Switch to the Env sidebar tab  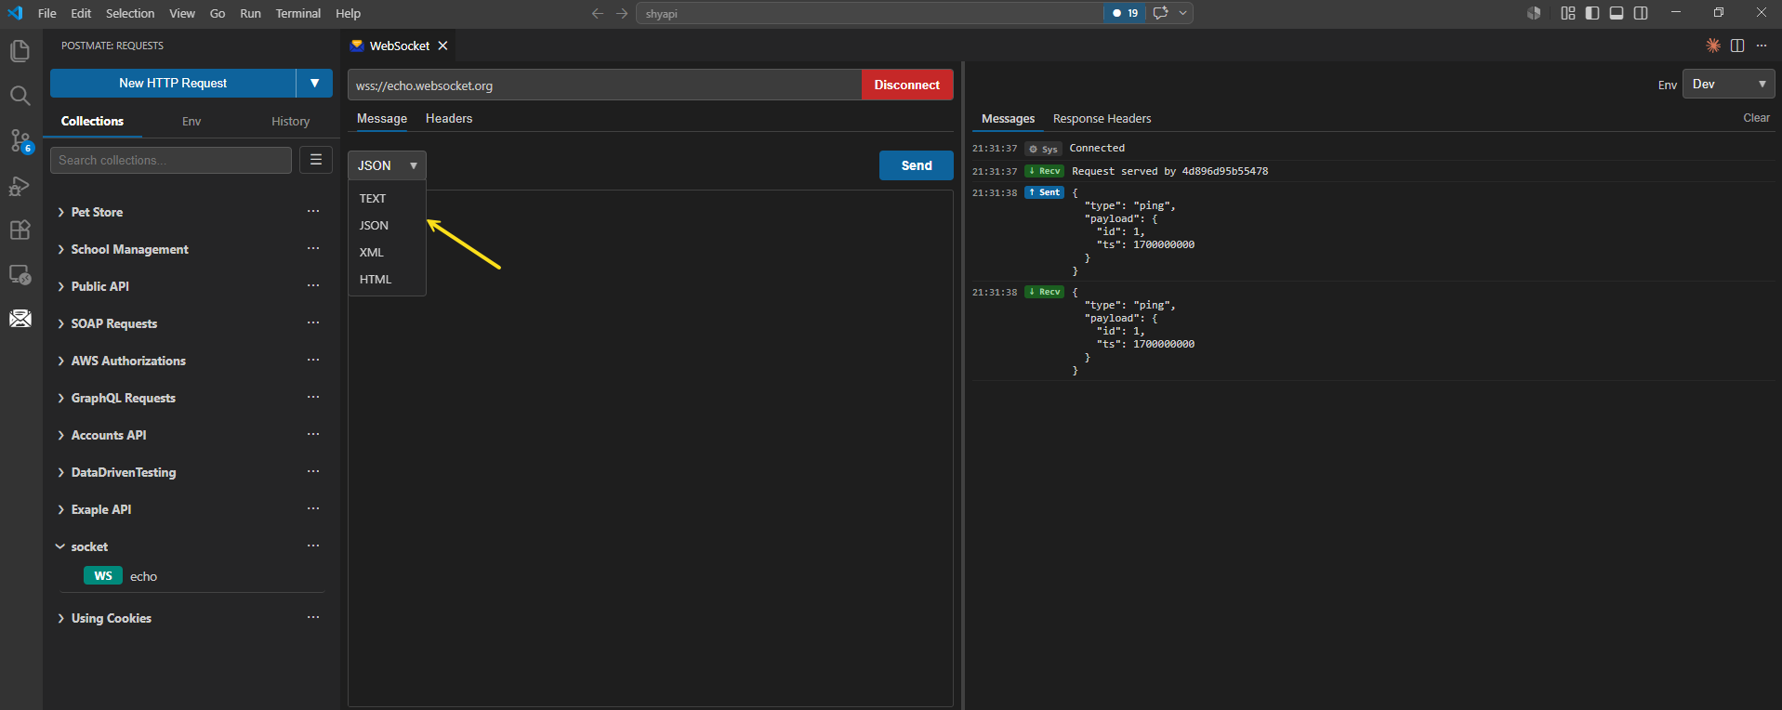(191, 121)
